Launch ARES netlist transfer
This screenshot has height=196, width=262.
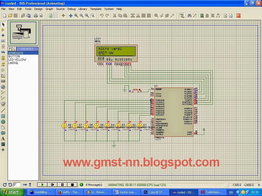coord(238,16)
